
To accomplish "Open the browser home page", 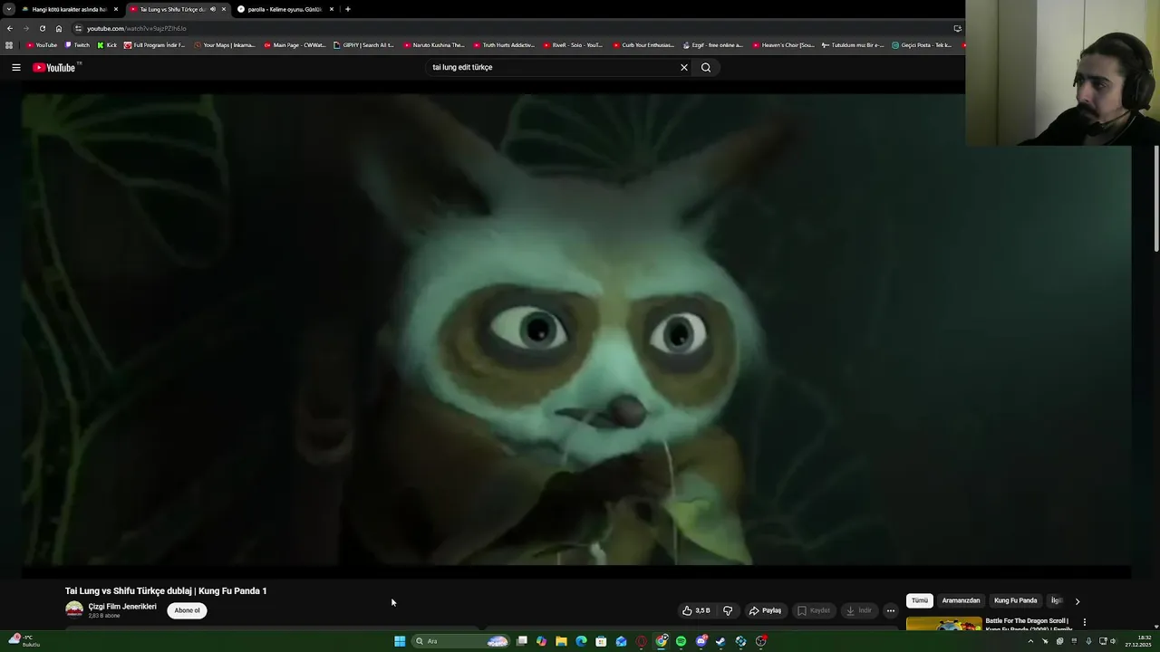I will pos(59,28).
